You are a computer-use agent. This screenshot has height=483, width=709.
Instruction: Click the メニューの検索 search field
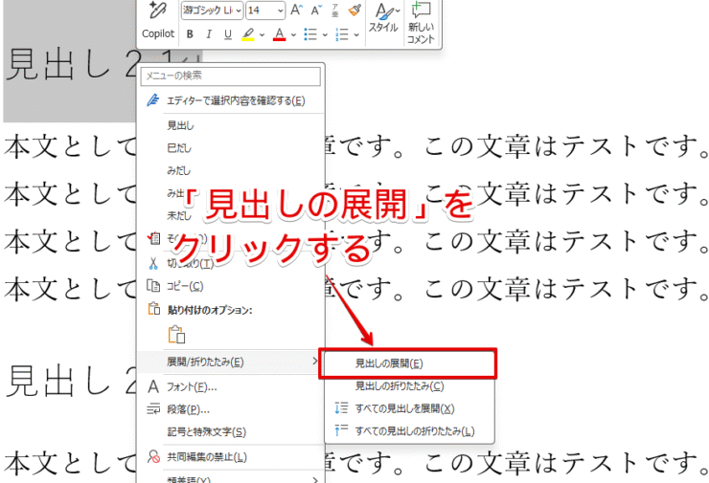pos(228,76)
